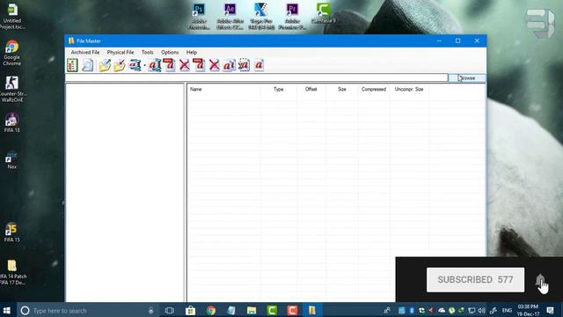Viewport: 563px width, 317px height.
Task: Select the Untitled Project desktop file
Action: pyautogui.click(x=12, y=17)
